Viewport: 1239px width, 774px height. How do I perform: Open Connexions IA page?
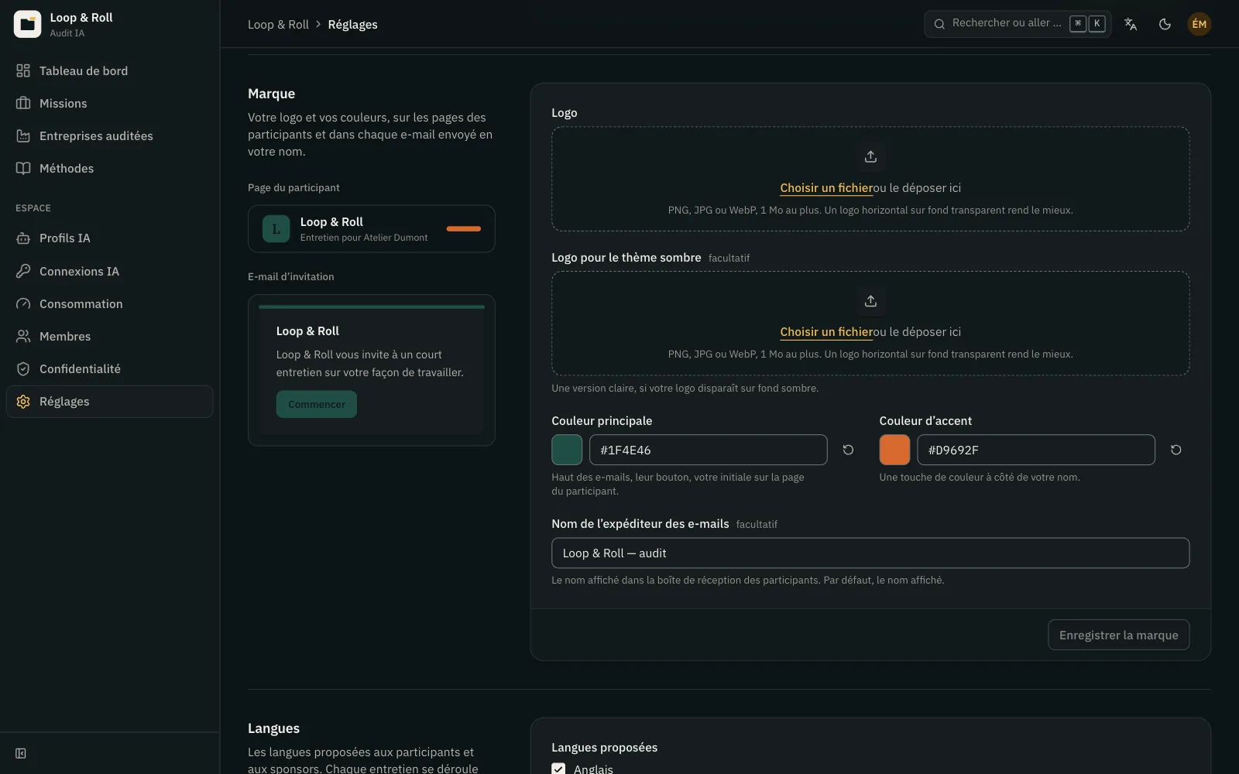109,271
